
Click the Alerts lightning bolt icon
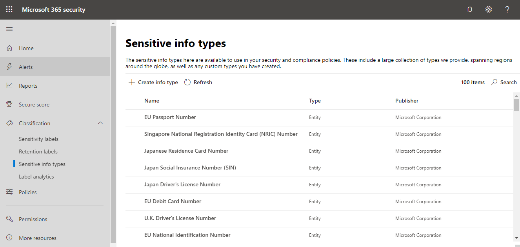tap(10, 67)
